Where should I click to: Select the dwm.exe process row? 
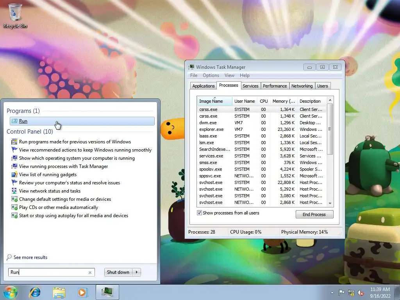[x=261, y=123]
